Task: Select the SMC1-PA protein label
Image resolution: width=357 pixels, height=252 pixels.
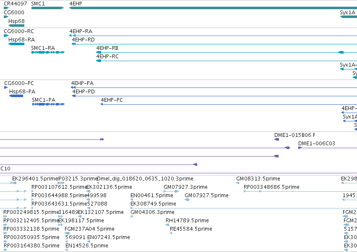Action: tap(44, 100)
